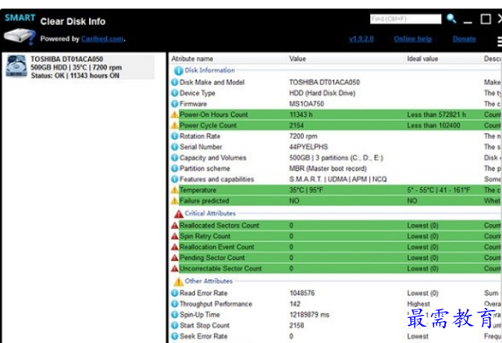Click warning icon next to Power-On Hours Count
This screenshot has height=343, width=502.
[x=174, y=115]
